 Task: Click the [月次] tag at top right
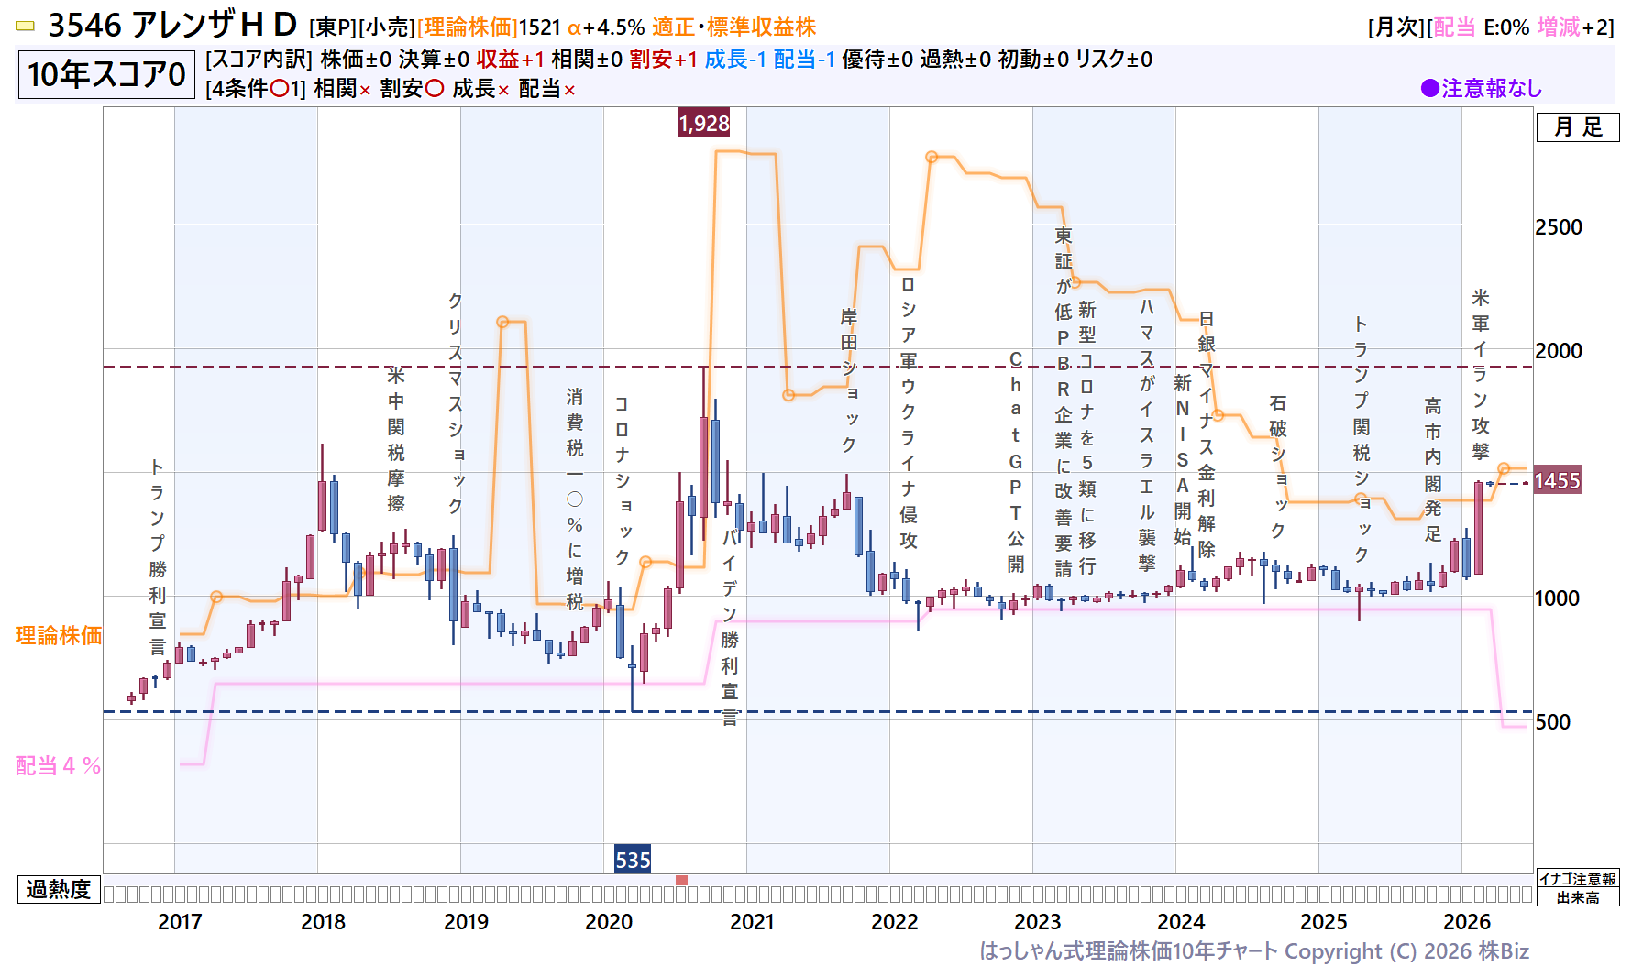pos(1396,27)
